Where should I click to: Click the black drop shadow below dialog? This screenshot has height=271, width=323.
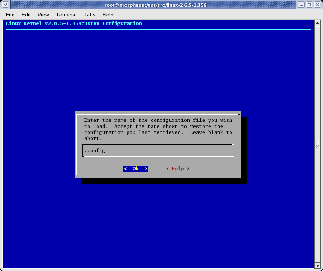pyautogui.click(x=164, y=180)
